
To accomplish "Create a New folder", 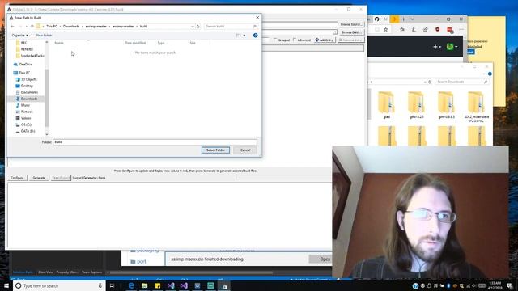I will click(44, 36).
